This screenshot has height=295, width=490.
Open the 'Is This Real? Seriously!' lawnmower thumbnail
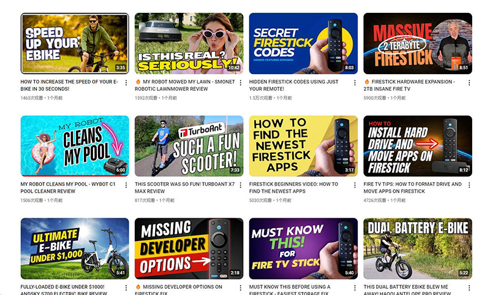tap(189, 44)
